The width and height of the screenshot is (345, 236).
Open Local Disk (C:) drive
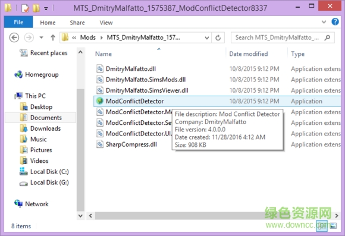[x=49, y=172]
